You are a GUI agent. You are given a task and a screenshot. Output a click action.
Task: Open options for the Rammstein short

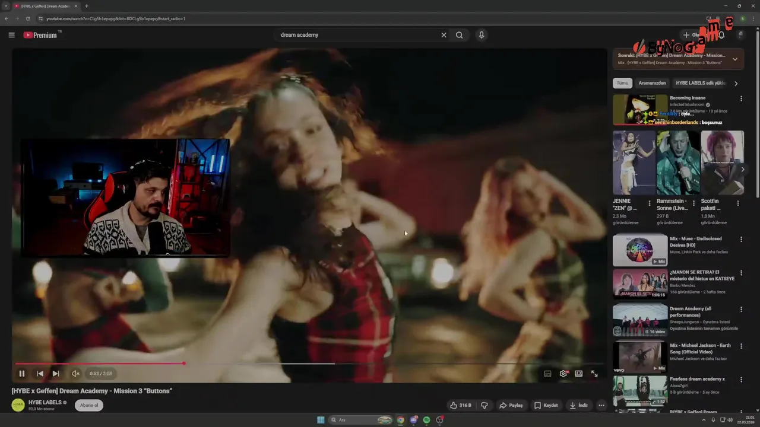pyautogui.click(x=693, y=203)
